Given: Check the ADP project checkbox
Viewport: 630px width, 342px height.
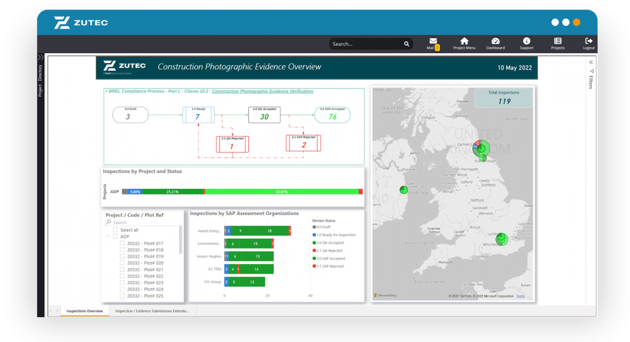Looking at the screenshot, I should click(x=116, y=236).
